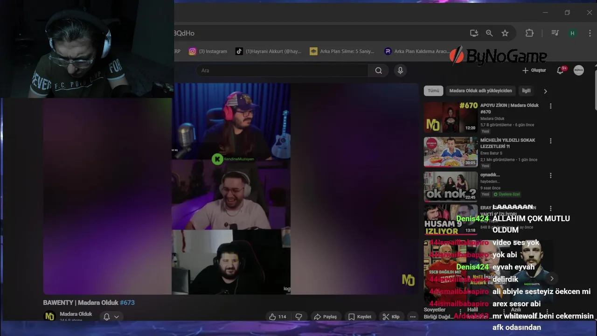
Task: Open options menu for Michelin video
Action: pos(550,141)
